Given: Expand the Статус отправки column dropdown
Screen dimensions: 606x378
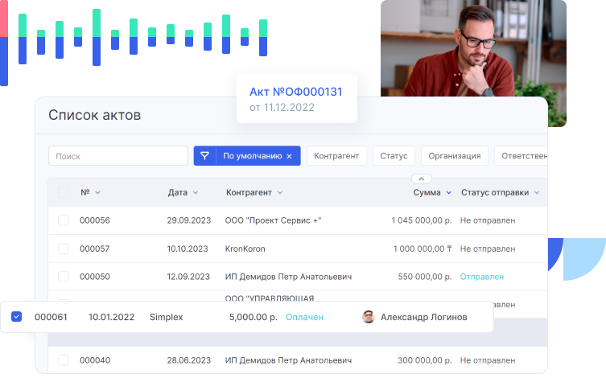Looking at the screenshot, I should click(x=537, y=193).
